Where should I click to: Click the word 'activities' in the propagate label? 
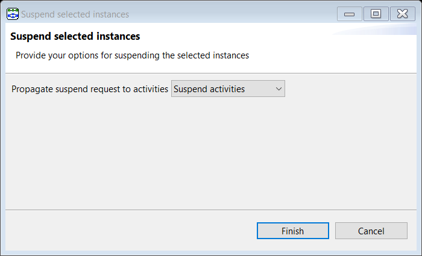pos(151,89)
